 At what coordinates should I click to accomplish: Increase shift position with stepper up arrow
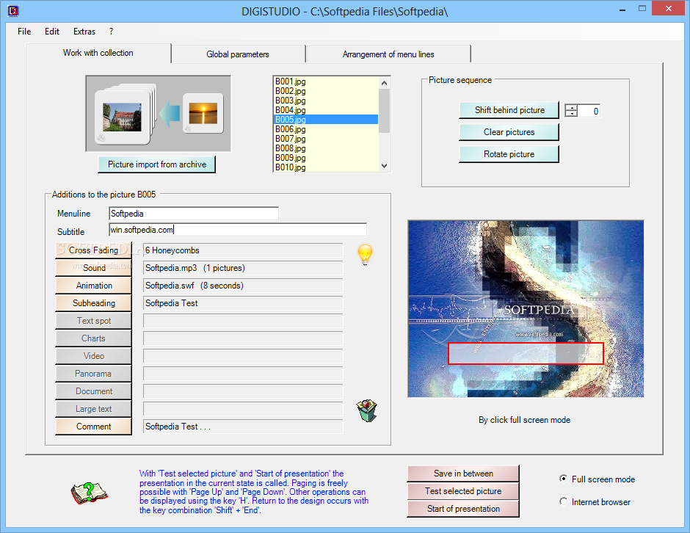point(571,108)
